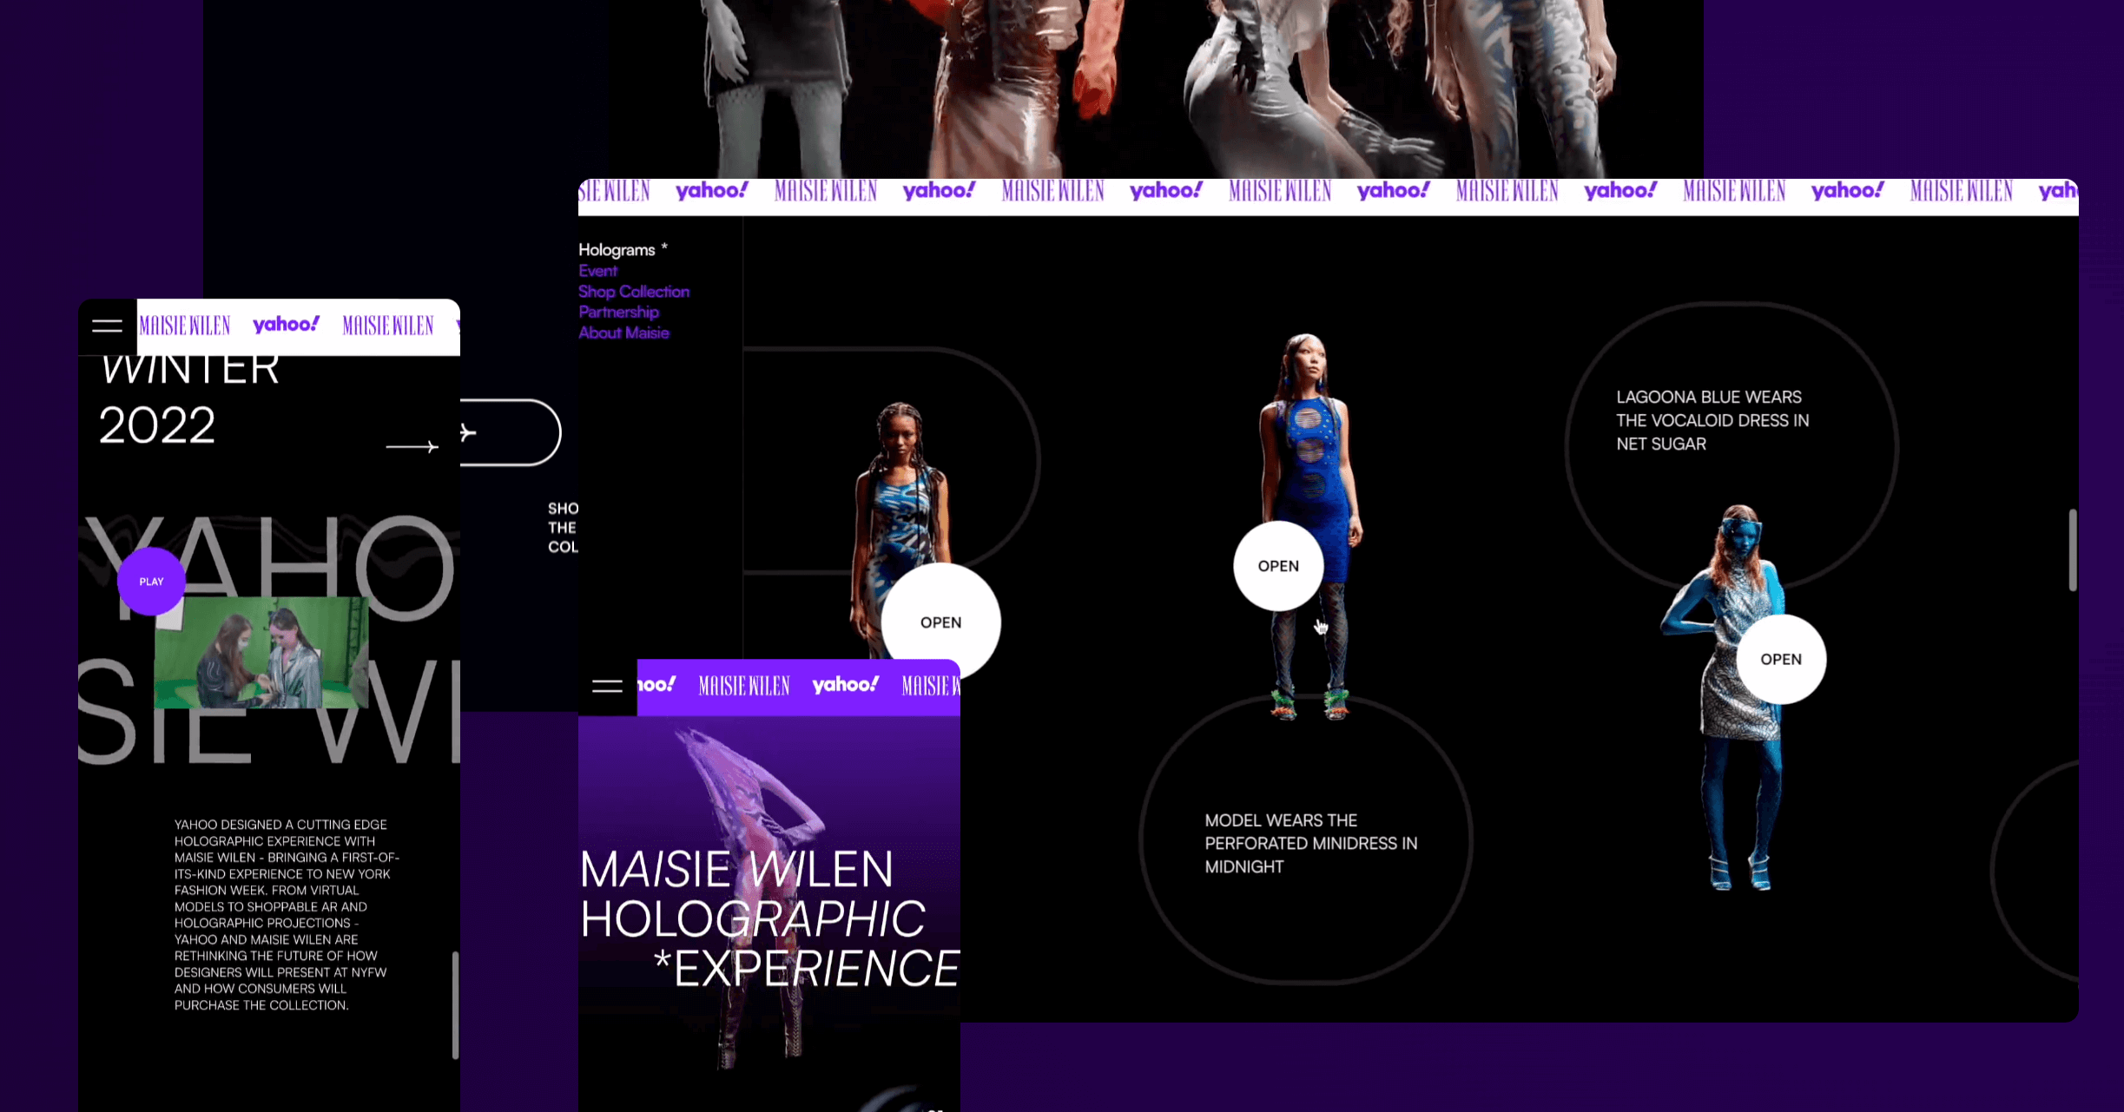The width and height of the screenshot is (2124, 1112).
Task: Click the Maisie Wilen wordmark in the purple bar
Action: [x=743, y=686]
